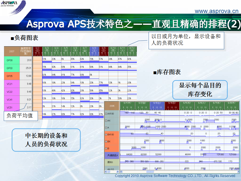
Task: Click the left arrow of the inventory timeline scrollbar
Action: [121, 171]
